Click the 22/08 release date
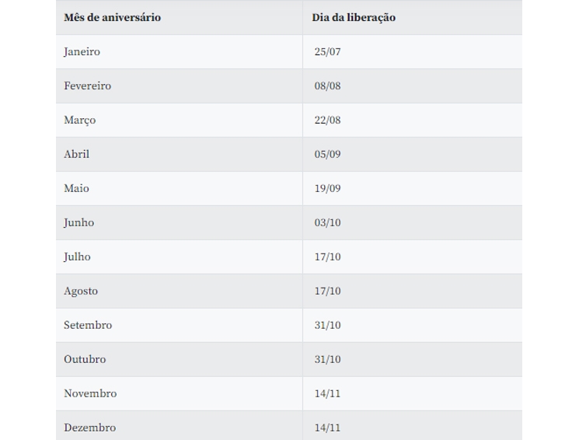Viewport: 579px width, 440px height. click(327, 120)
